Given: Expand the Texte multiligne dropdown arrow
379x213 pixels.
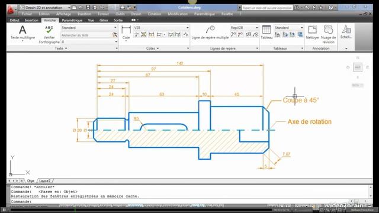Looking at the screenshot, I should 23,41.
